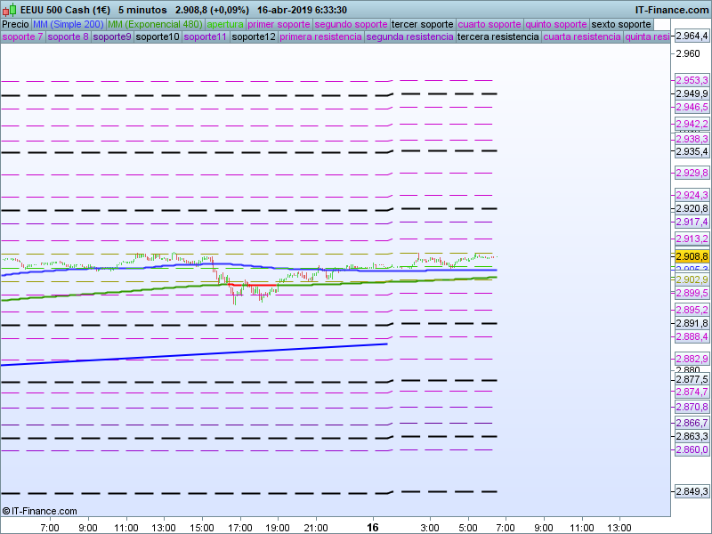Viewport: 712px width, 534px height.
Task: Click the soporte10 indicator label
Action: coord(158,36)
